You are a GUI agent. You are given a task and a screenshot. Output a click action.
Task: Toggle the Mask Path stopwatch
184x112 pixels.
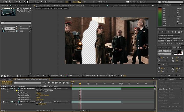(x=19, y=93)
